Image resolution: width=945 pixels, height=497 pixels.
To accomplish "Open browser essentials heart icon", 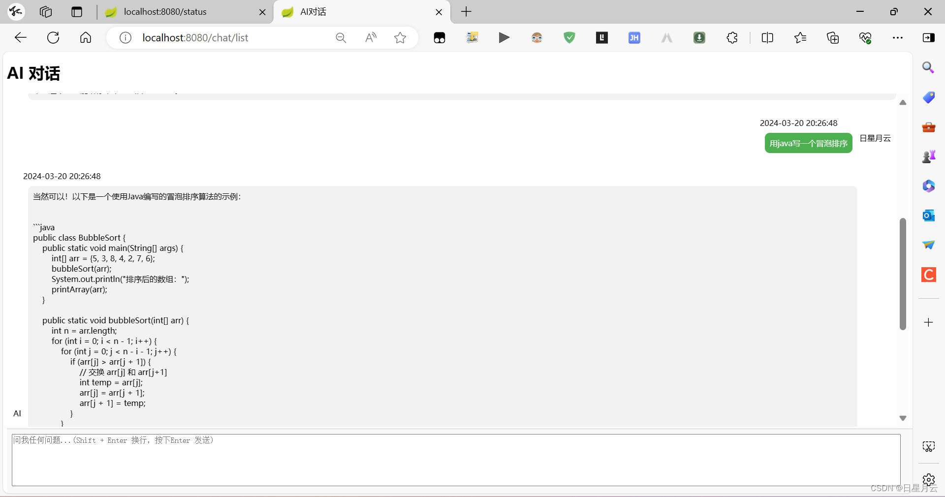I will click(865, 38).
